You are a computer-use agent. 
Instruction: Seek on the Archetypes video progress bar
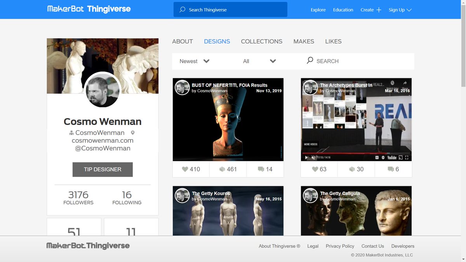pyautogui.click(x=356, y=154)
